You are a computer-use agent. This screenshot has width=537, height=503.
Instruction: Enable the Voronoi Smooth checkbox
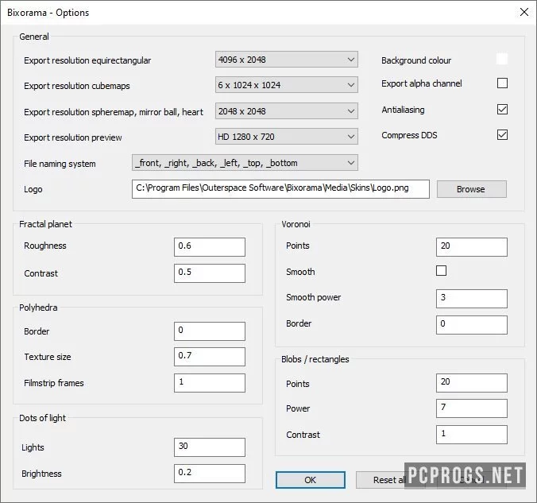tap(442, 271)
